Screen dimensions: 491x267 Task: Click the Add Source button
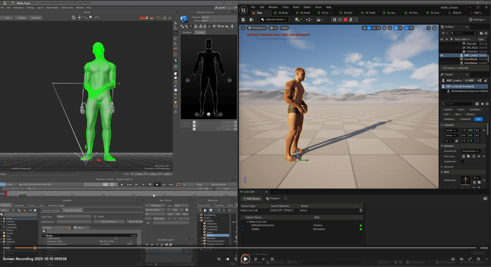tap(252, 199)
